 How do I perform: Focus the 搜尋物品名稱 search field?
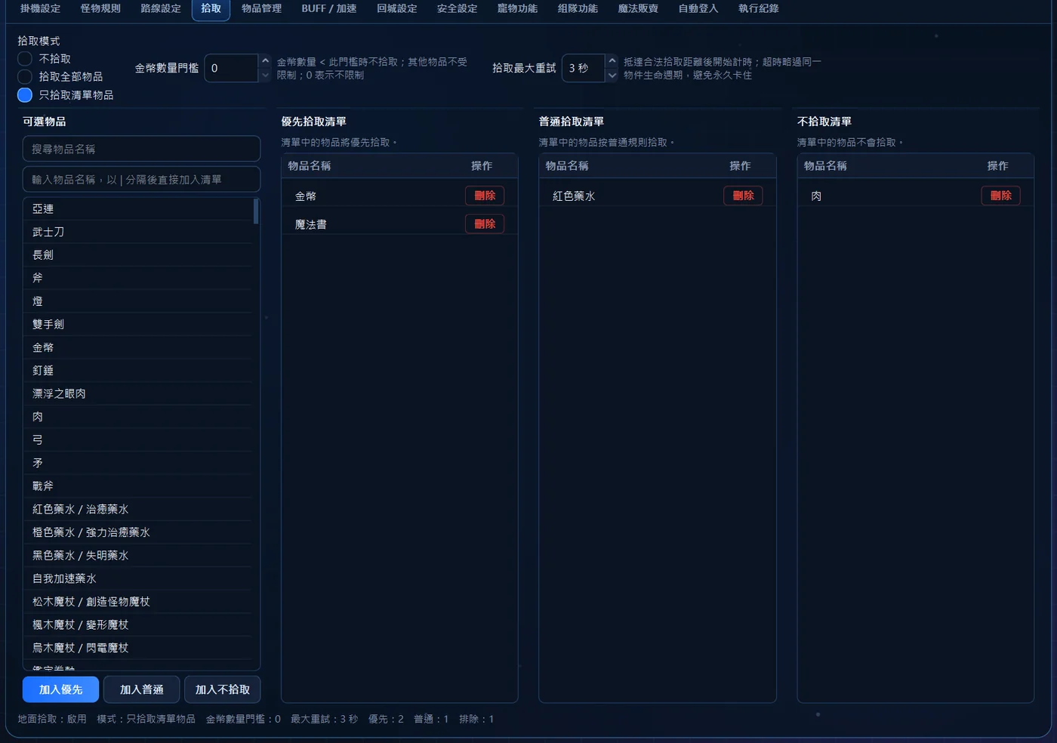[x=142, y=149]
